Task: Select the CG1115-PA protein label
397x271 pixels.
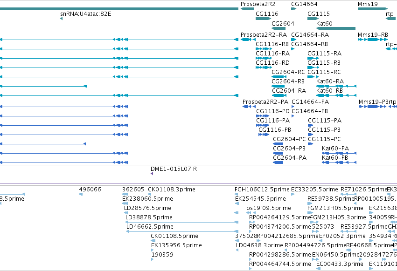Action: click(325, 121)
